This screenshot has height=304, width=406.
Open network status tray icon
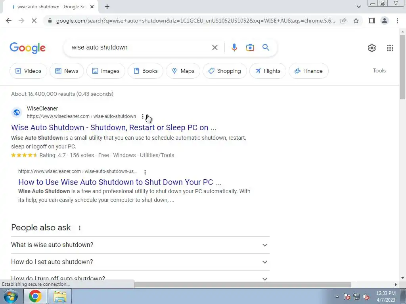(x=356, y=296)
